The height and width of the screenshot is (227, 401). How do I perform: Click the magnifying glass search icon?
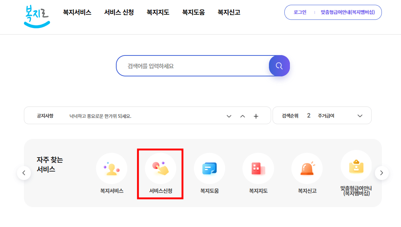point(279,66)
